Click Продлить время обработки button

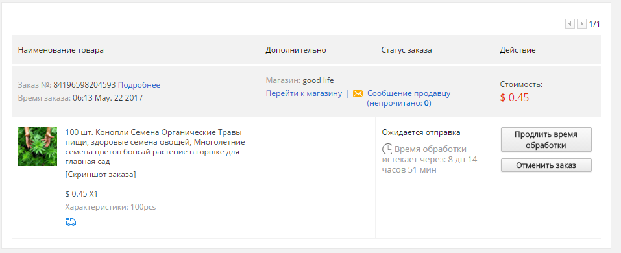pyautogui.click(x=546, y=139)
